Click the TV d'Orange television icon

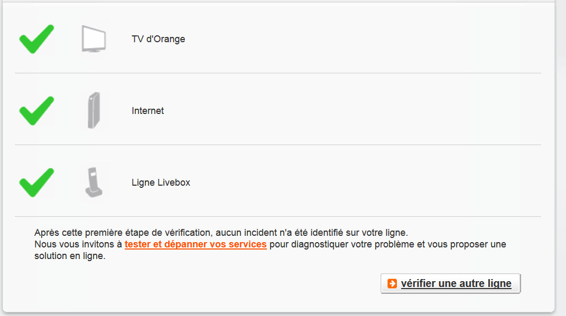point(94,39)
